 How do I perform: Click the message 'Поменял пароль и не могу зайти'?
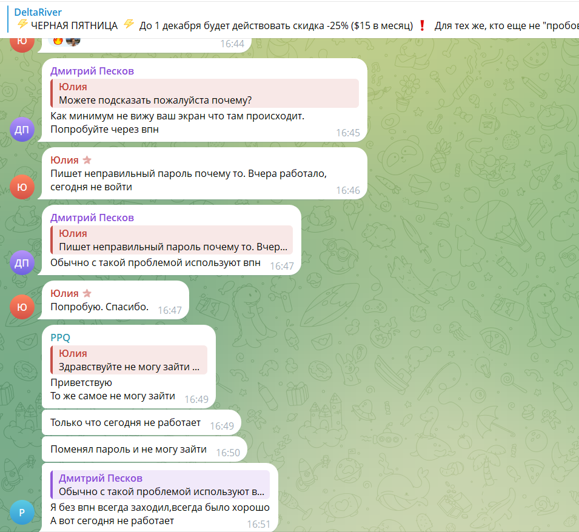pyautogui.click(x=128, y=450)
